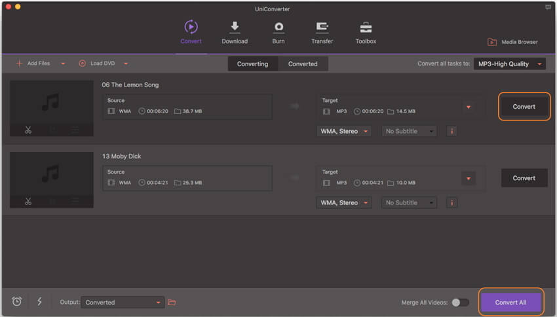Click the info icon for The Lemon Song
Screen dimensions: 557x317
[452, 132]
